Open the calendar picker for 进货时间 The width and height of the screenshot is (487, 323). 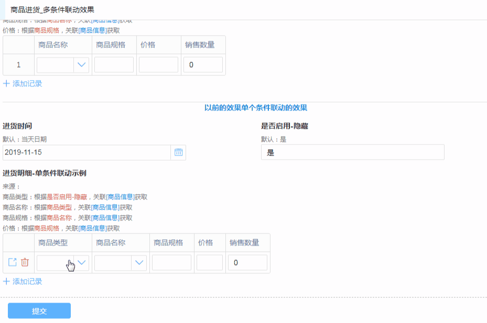[x=178, y=152]
